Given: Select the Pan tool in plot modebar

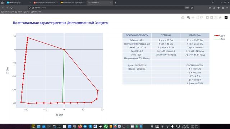Looking at the screenshot, I should (193, 18).
